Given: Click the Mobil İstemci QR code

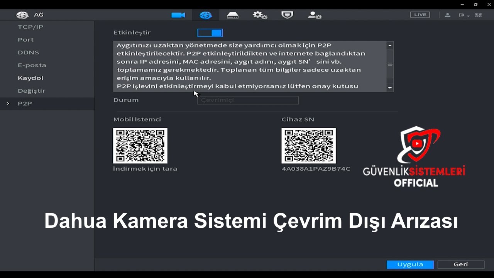Looking at the screenshot, I should pyautogui.click(x=140, y=146).
